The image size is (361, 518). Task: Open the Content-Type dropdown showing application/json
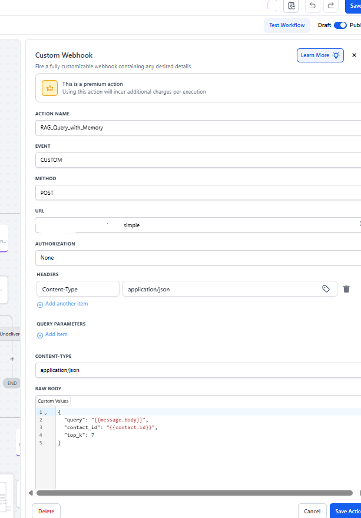[x=198, y=370]
